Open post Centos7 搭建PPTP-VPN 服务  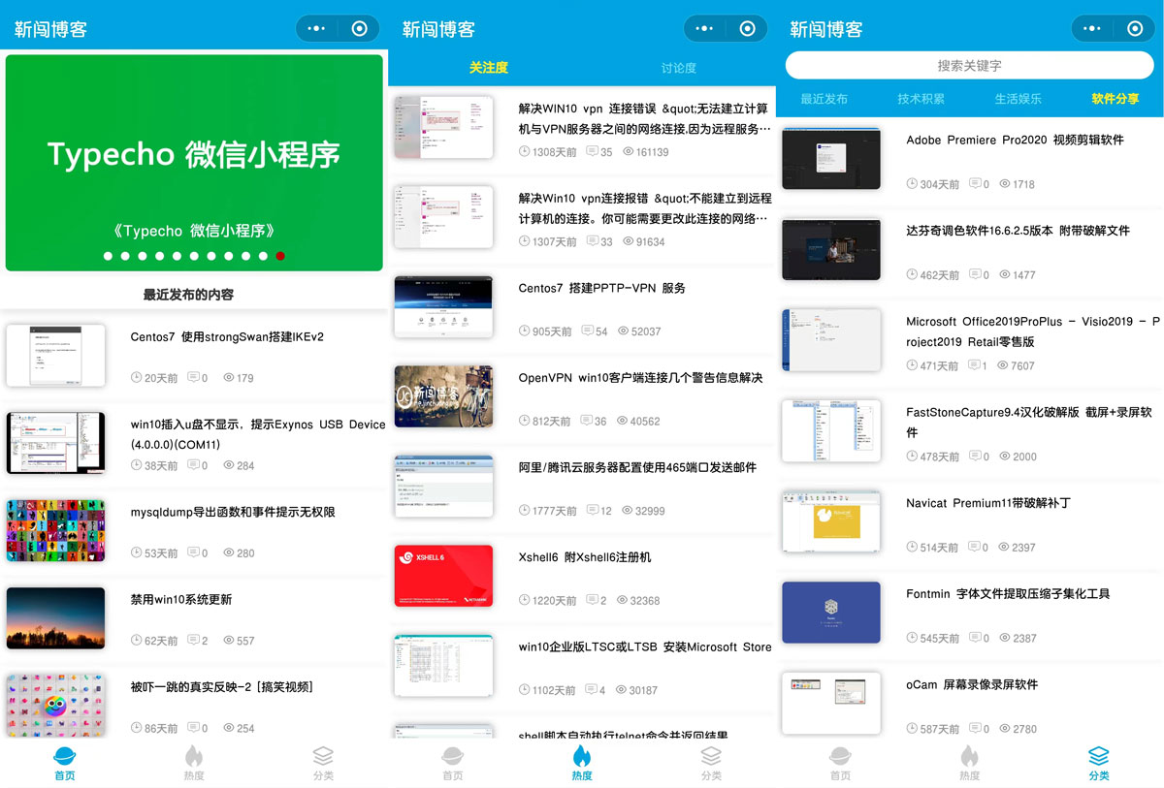[x=601, y=288]
